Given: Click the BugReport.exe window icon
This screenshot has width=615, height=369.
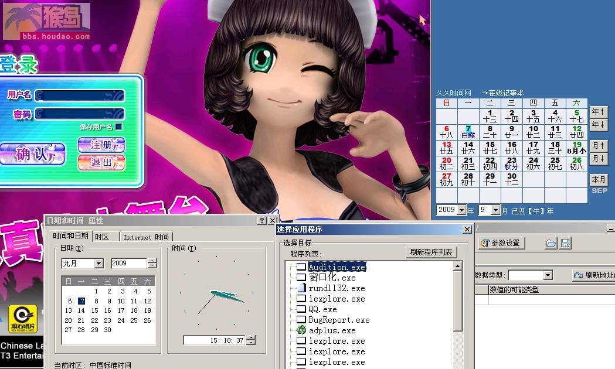Looking at the screenshot, I should [301, 320].
